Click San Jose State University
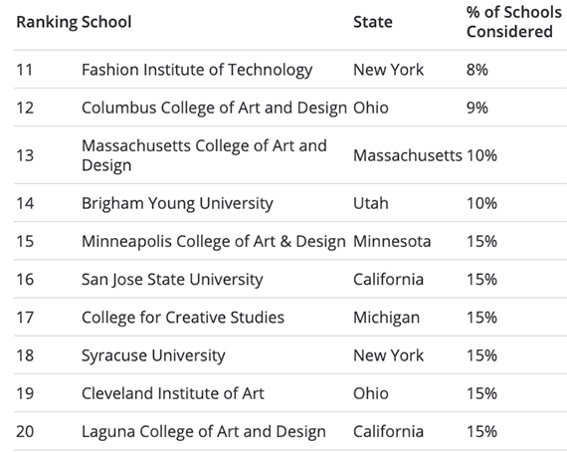Screen dimensions: 567x453 coord(172,280)
